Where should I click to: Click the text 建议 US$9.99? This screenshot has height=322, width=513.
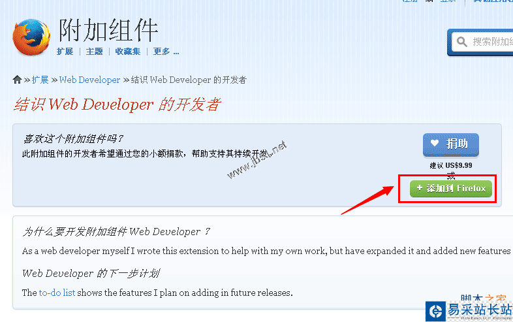tap(451, 165)
